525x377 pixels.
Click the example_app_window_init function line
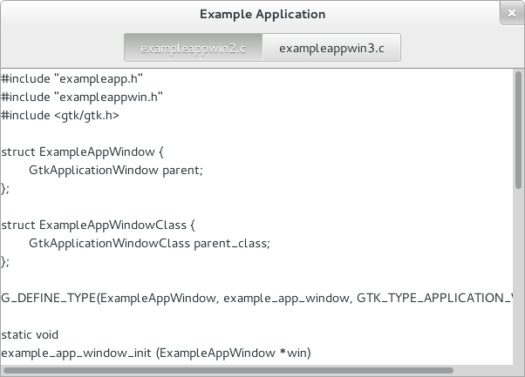point(155,353)
